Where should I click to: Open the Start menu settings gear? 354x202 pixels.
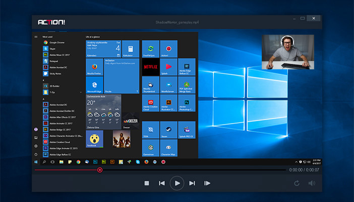point(36,146)
